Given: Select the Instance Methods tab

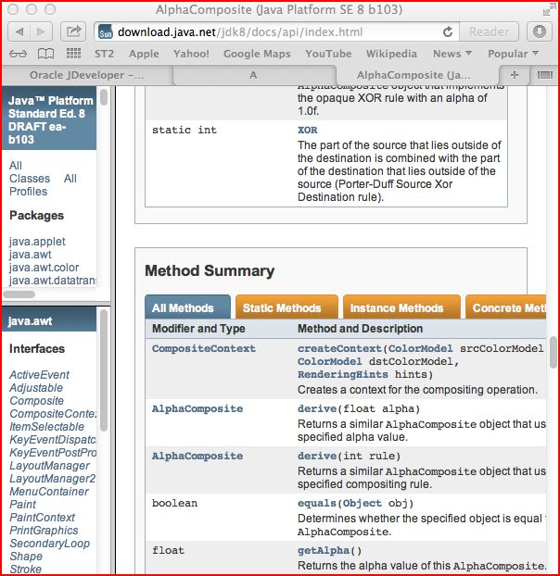Looking at the screenshot, I should coord(397,307).
